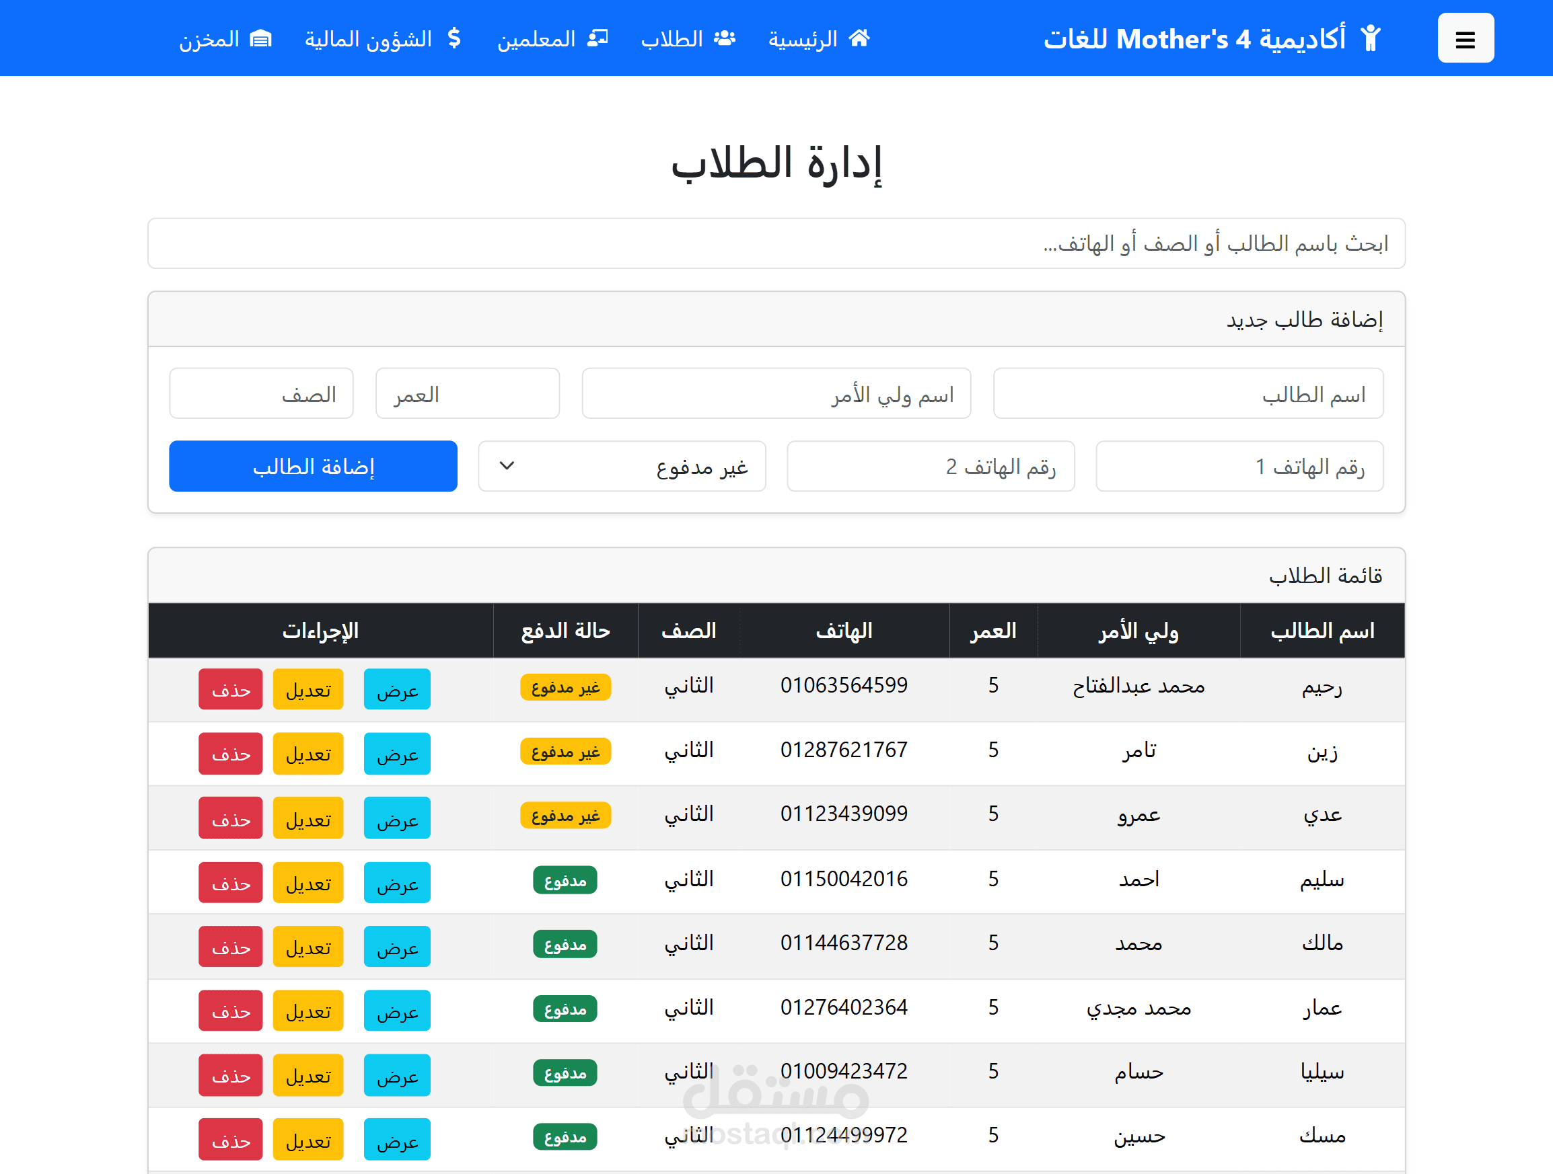This screenshot has height=1174, width=1553.
Task: Click the hamburger menu toggle button
Action: click(1465, 38)
